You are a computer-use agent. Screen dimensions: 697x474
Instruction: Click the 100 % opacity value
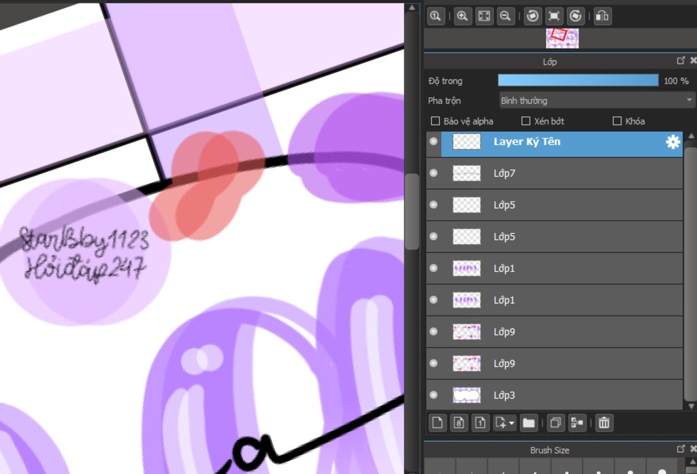tap(676, 81)
